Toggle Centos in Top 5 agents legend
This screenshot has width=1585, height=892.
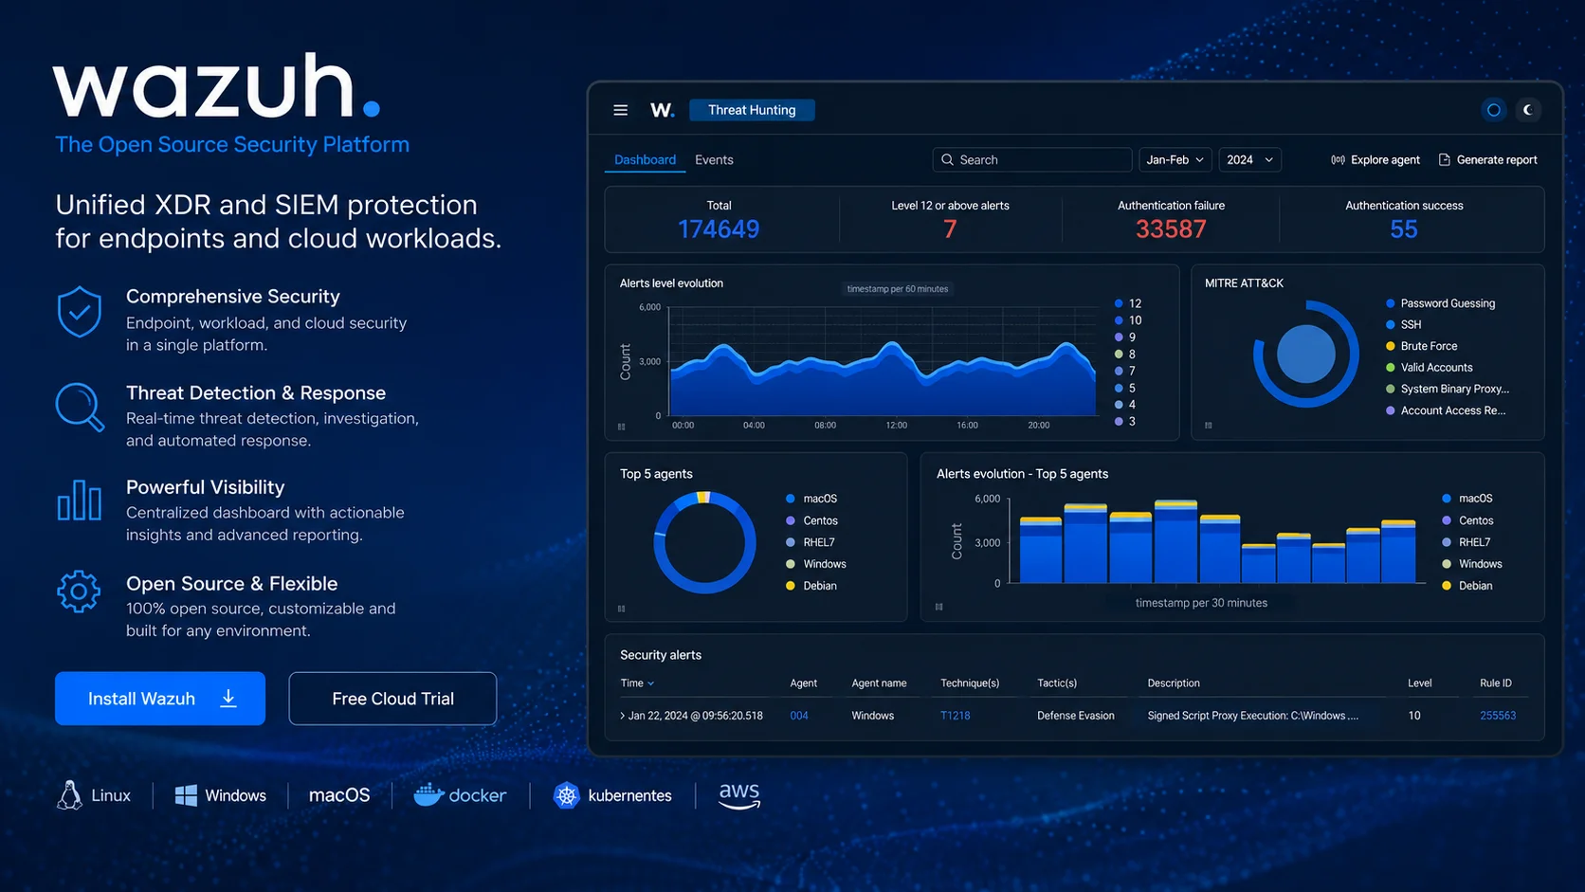(x=811, y=520)
